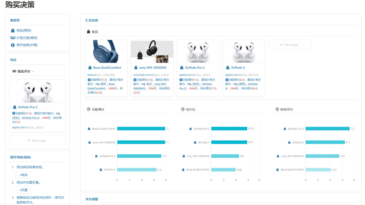Screen dimensions: 365x205
Task: Select the Bose QuietComfort bar valued 5.98
Action: (x=223, y=170)
